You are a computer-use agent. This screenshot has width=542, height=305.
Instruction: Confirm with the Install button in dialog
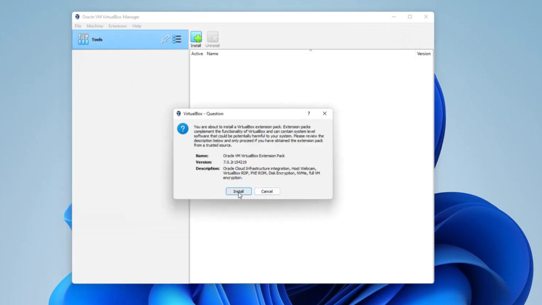(x=239, y=191)
